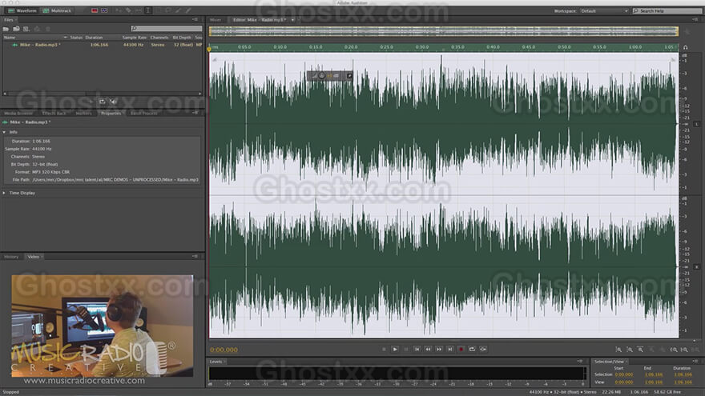Select the Lasso Selection tool
The width and height of the screenshot is (705, 396).
(x=168, y=10)
